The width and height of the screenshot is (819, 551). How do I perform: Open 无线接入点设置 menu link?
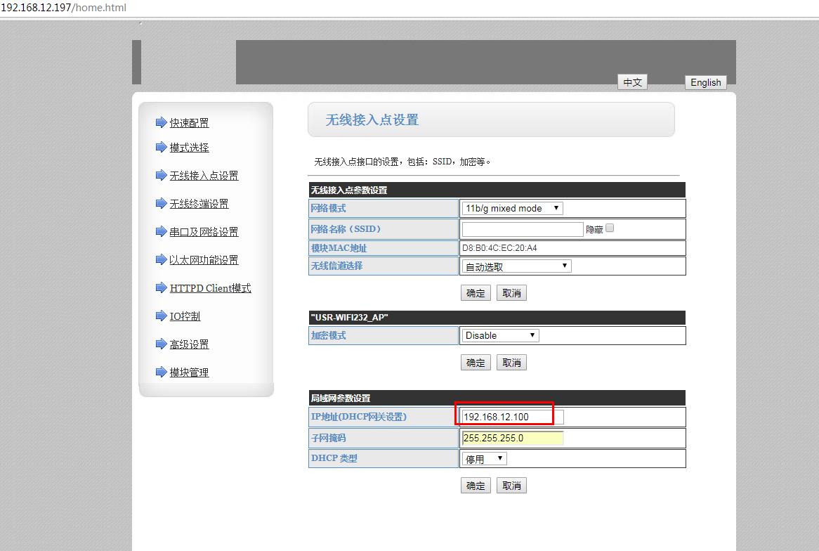pos(204,176)
